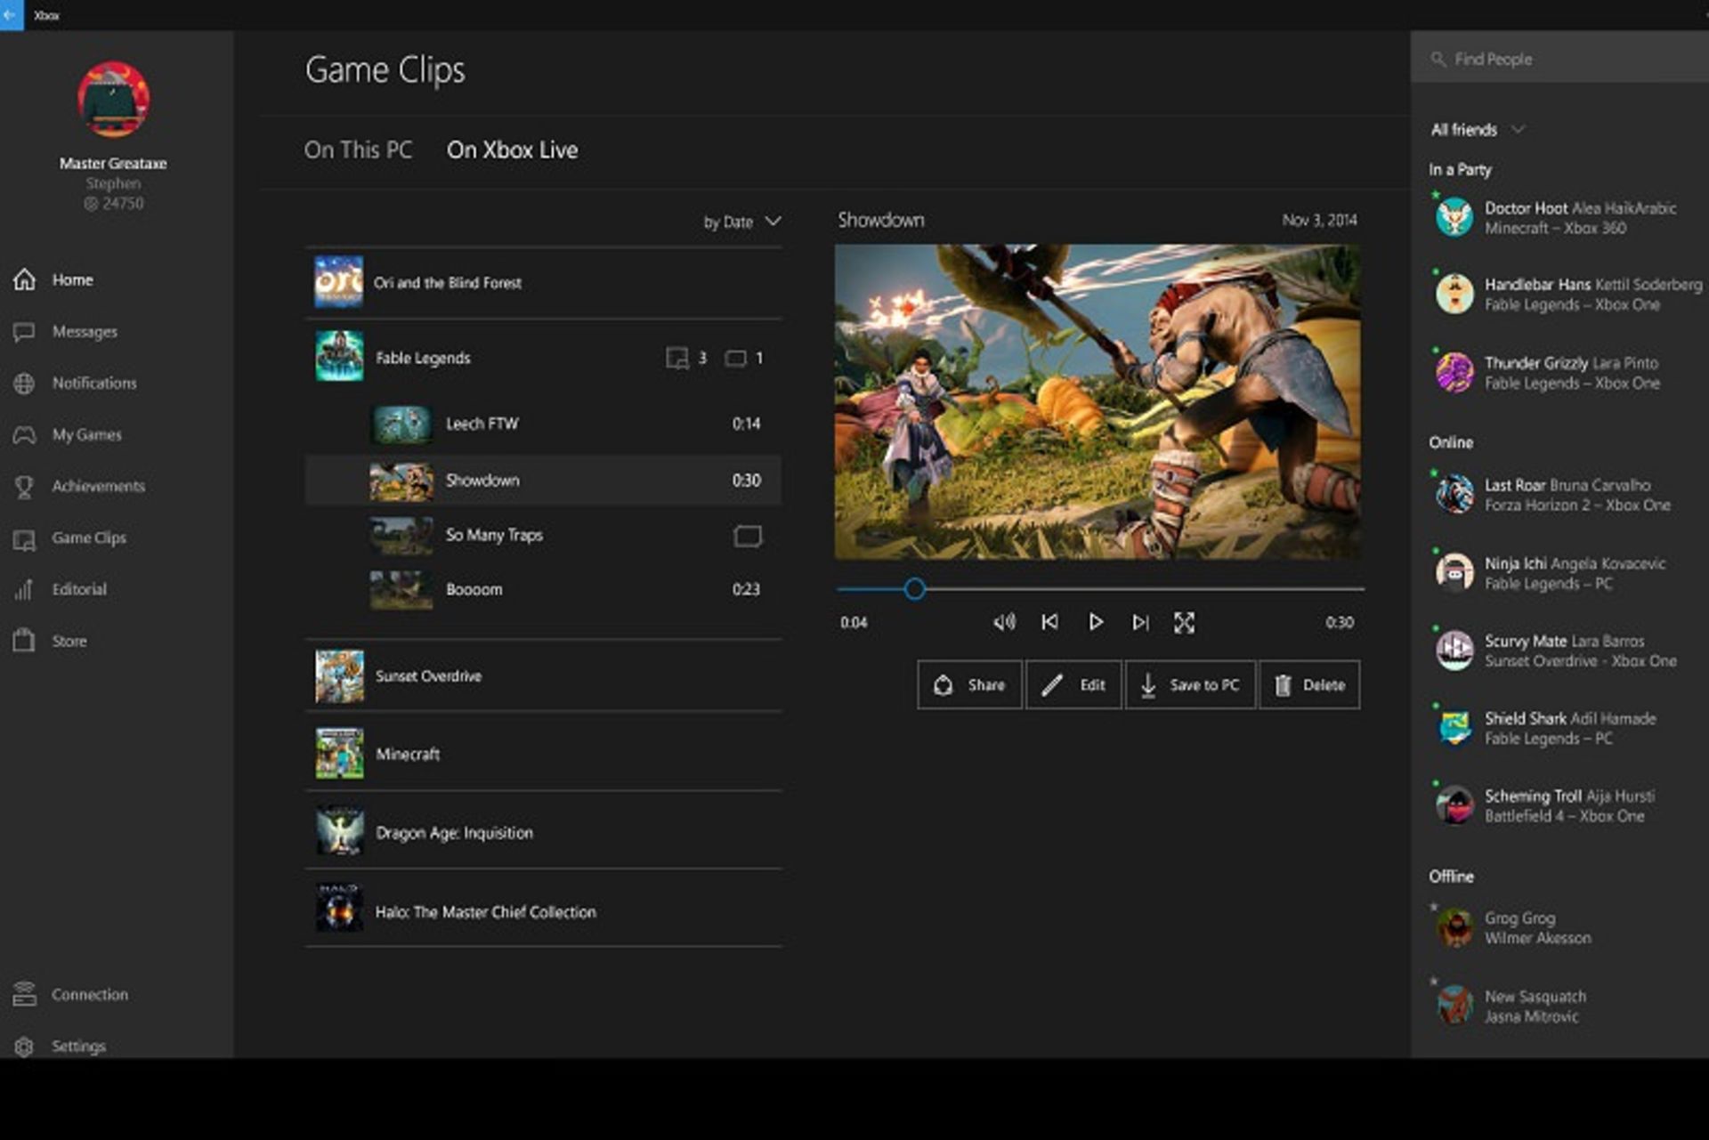
Task: Click the Showdown clip title above video
Action: tap(880, 220)
